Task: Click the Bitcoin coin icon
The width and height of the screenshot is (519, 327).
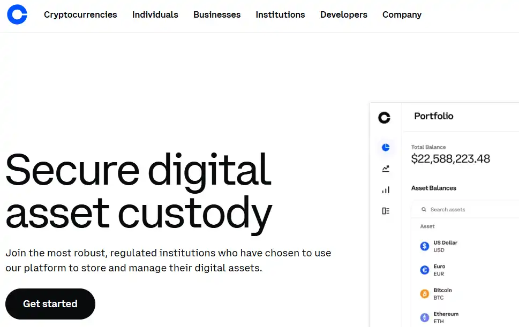Action: click(x=424, y=294)
